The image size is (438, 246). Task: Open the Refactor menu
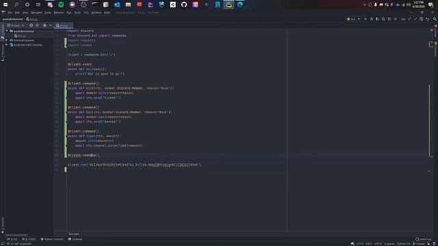[59, 12]
